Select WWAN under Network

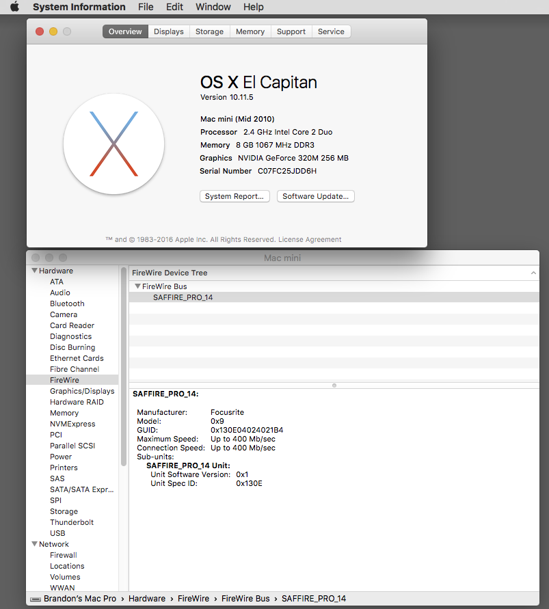click(x=62, y=588)
